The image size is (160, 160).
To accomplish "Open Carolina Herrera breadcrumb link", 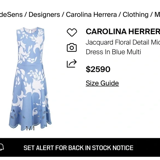I will point(91,15).
